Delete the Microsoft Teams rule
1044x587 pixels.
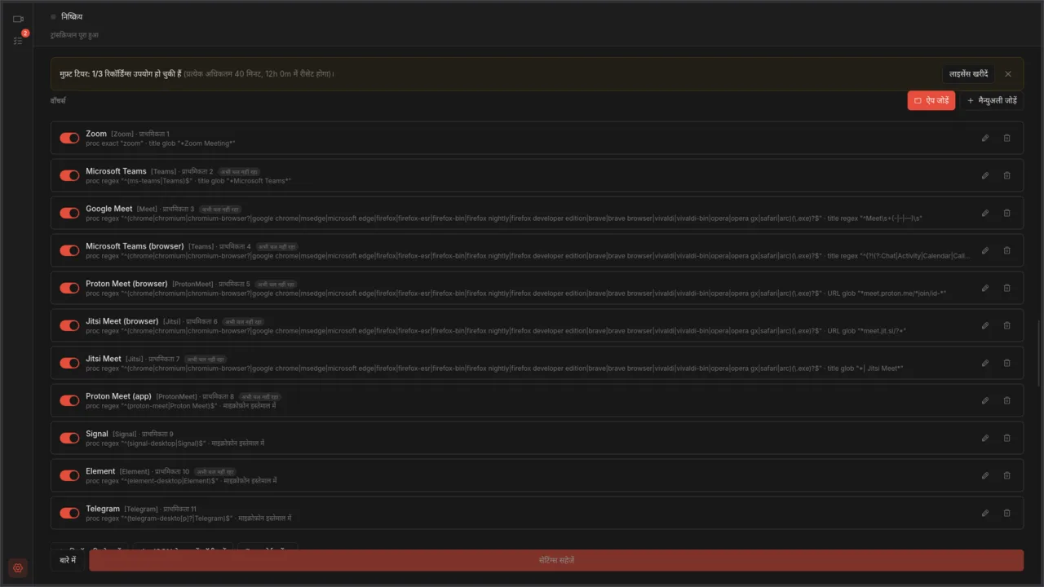tap(1006, 175)
